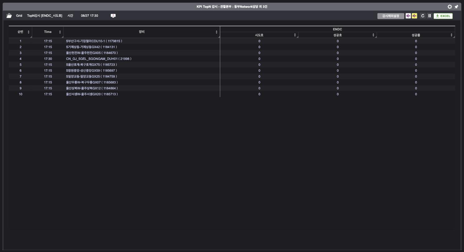This screenshot has height=252, width=464.
Task: Click the 08/27 17:30 time value
Action: pos(89,16)
